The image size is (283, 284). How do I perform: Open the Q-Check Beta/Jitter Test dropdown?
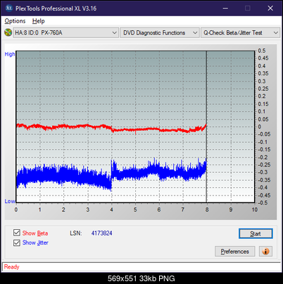(x=241, y=33)
